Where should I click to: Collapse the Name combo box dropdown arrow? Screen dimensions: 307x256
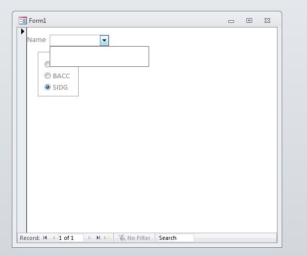click(105, 40)
